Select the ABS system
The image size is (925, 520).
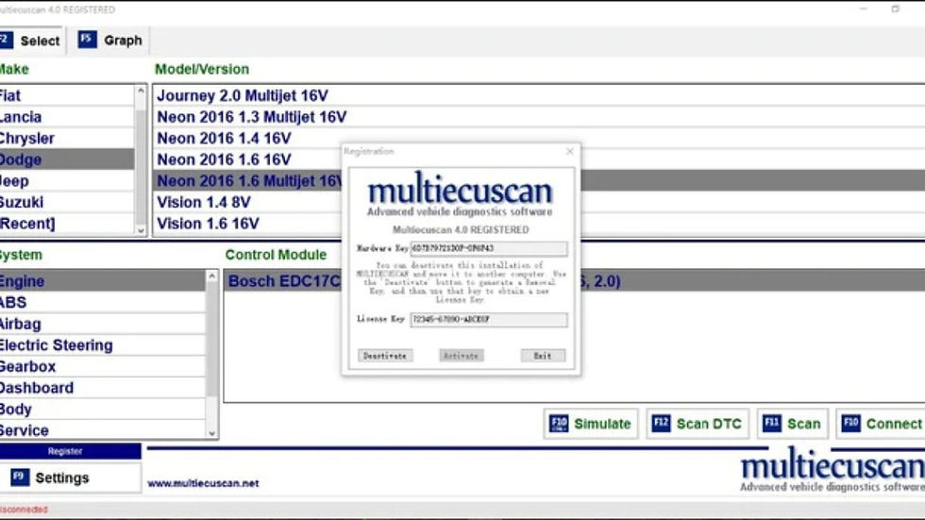tap(103, 302)
